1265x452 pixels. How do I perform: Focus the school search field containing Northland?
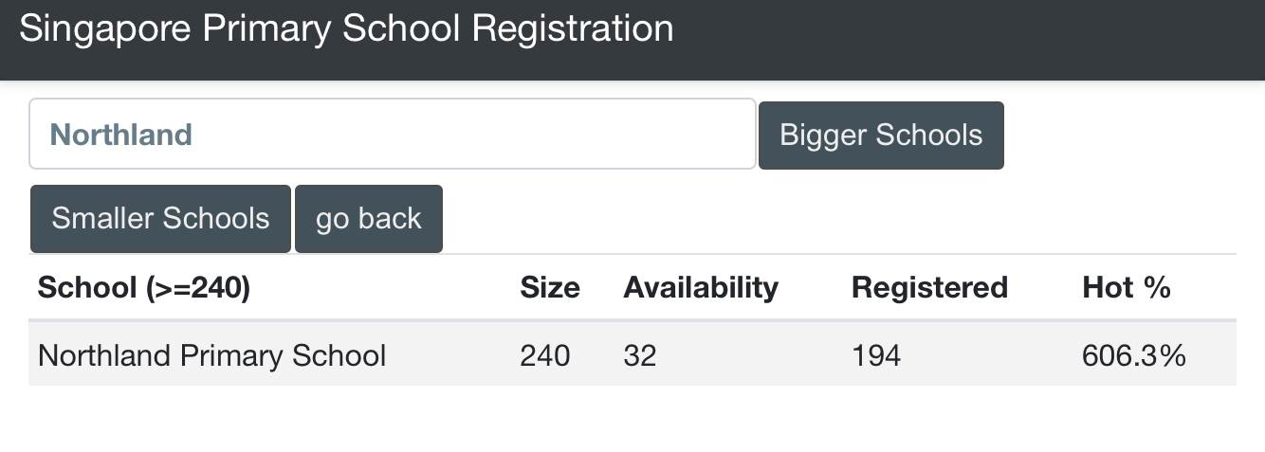point(392,135)
